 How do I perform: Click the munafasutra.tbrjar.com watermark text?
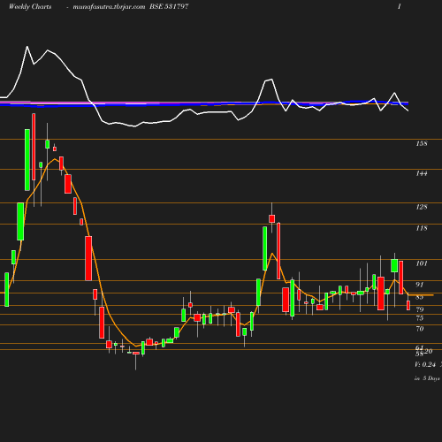point(109,7)
